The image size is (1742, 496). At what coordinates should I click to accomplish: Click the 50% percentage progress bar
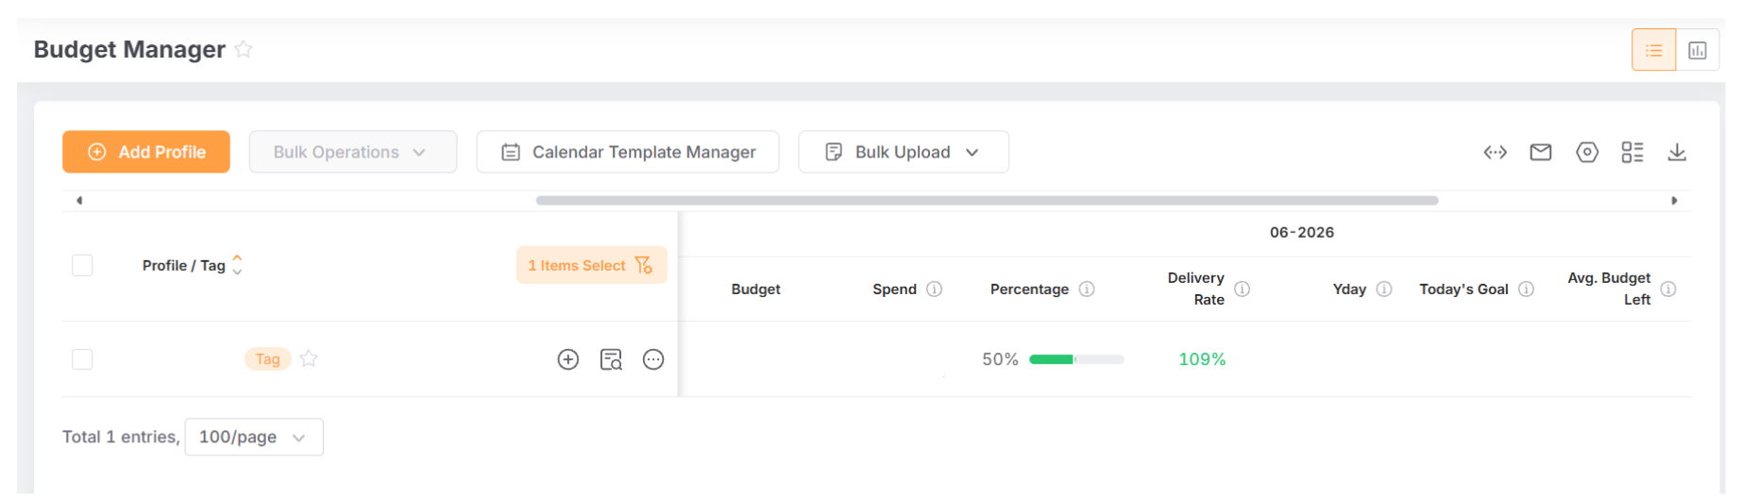point(1076,359)
